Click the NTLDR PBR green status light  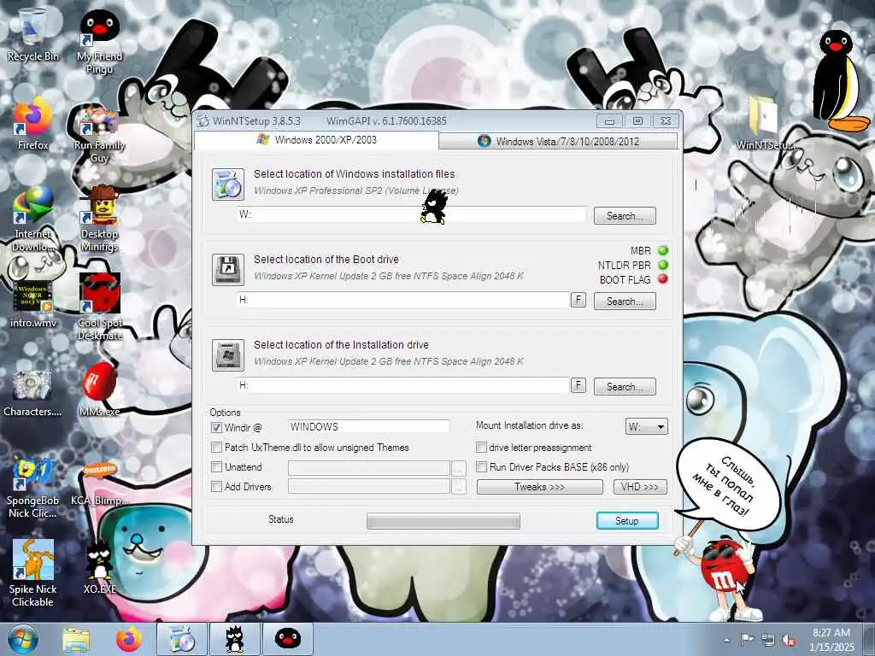click(x=663, y=265)
